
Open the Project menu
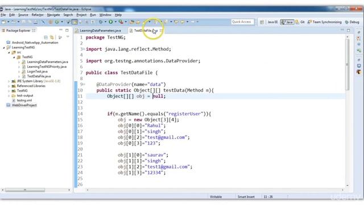click(81, 15)
